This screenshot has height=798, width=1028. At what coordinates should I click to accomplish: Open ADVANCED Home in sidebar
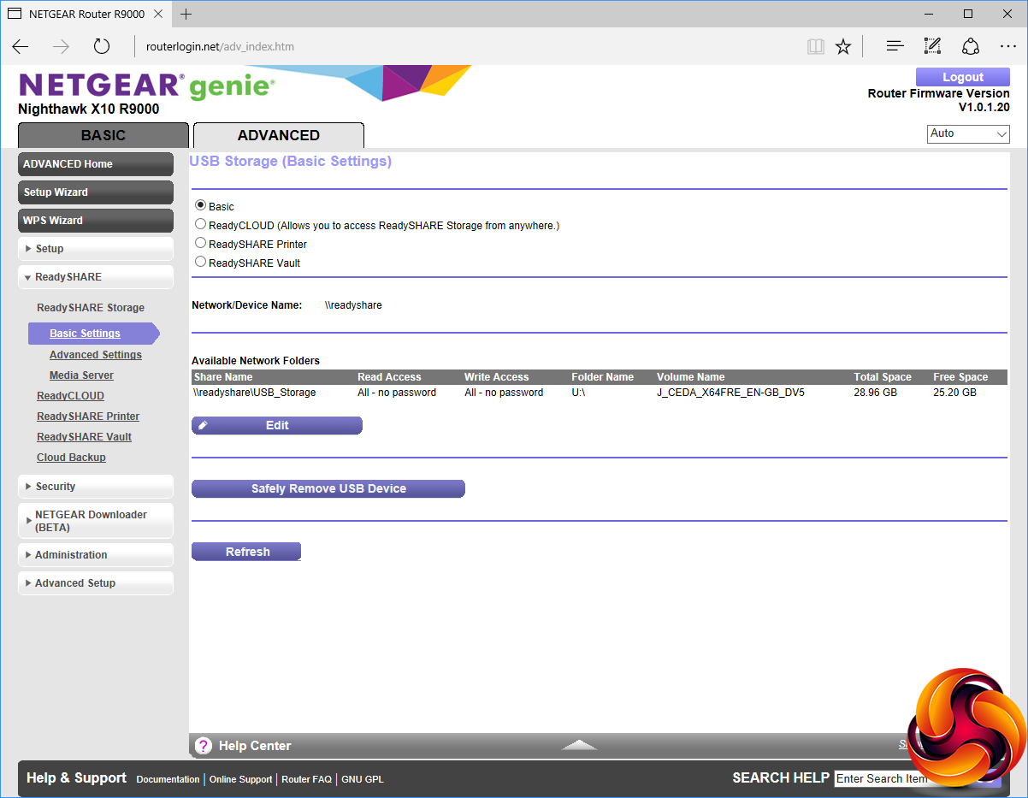96,164
